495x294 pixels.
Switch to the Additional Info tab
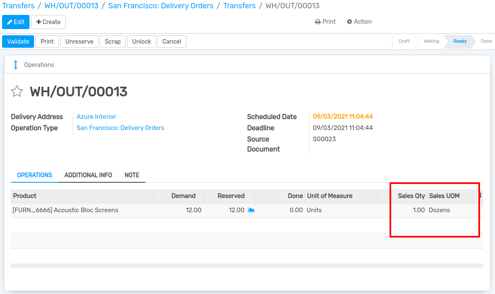click(x=88, y=175)
